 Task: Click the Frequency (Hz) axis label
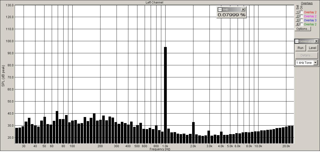(x=160, y=149)
